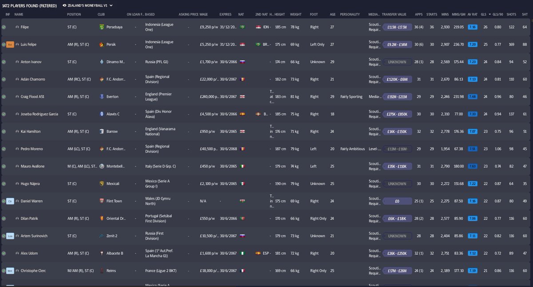Sort by the SHOTS column header
The height and width of the screenshot is (287, 533).
(512, 14)
